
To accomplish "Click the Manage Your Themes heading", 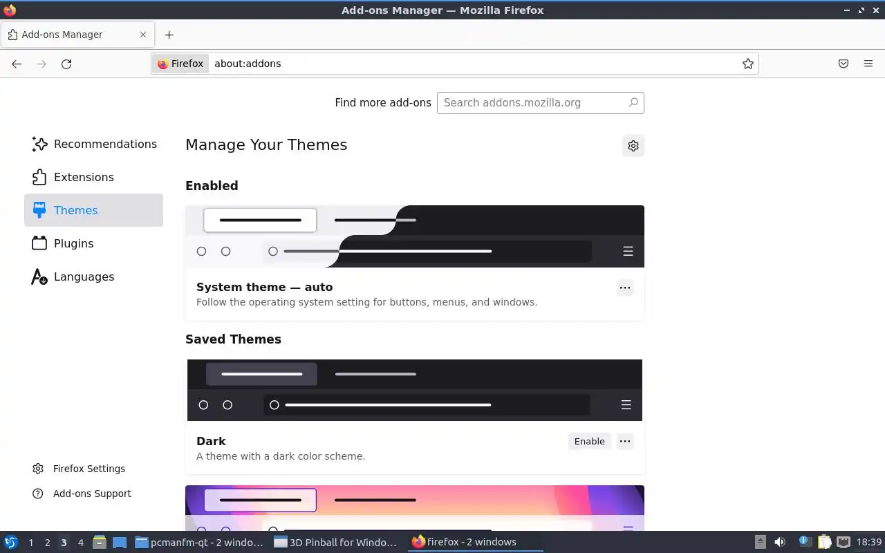I will [x=266, y=144].
